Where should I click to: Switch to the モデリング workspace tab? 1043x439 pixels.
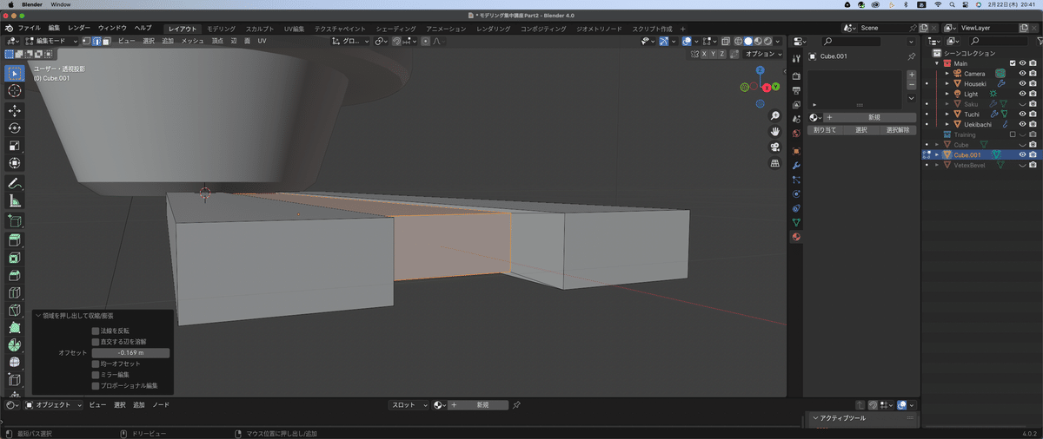coord(221,29)
